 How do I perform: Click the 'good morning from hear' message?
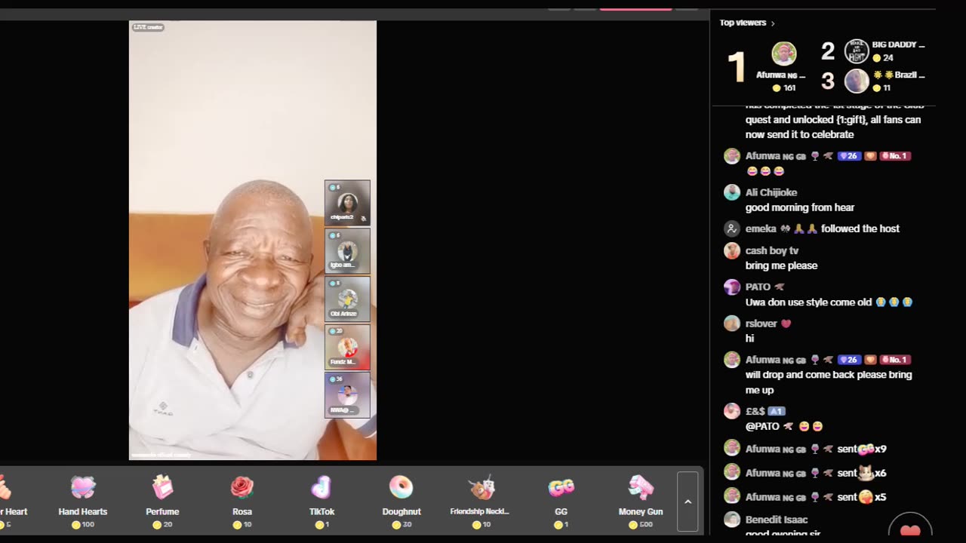pyautogui.click(x=800, y=207)
